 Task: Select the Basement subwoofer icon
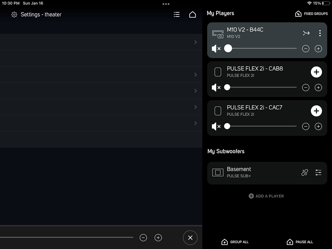(x=218, y=173)
